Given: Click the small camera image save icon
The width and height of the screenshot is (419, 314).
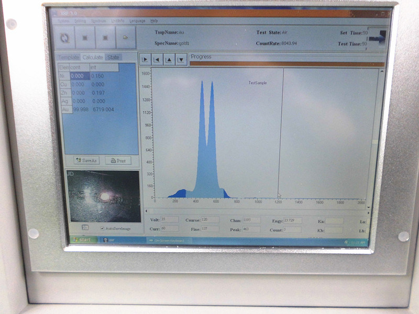Looking at the screenshot, I should coord(85,227).
